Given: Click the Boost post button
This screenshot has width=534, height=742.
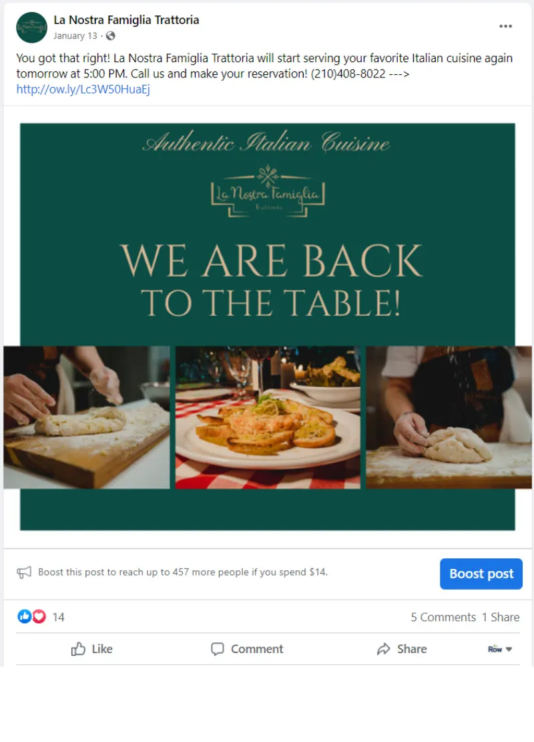Looking at the screenshot, I should (481, 574).
